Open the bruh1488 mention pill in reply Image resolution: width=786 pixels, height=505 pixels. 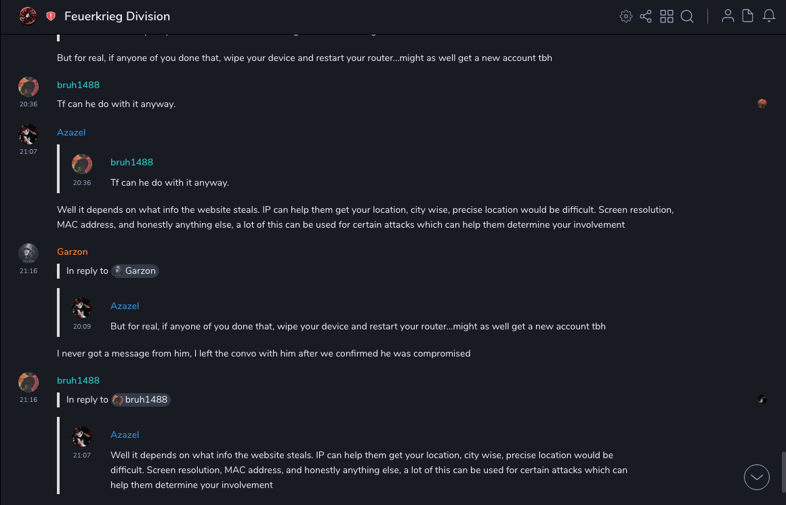click(141, 400)
